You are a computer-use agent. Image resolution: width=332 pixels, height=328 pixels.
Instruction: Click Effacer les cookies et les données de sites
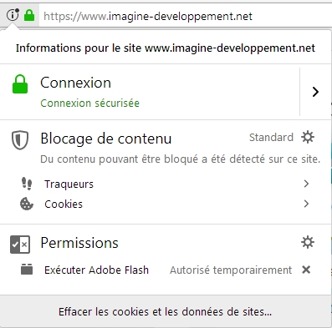click(x=165, y=311)
